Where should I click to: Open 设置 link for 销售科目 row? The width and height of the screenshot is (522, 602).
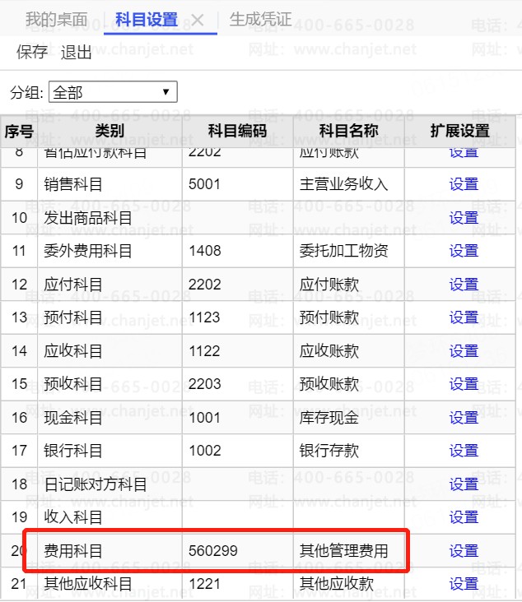click(464, 184)
